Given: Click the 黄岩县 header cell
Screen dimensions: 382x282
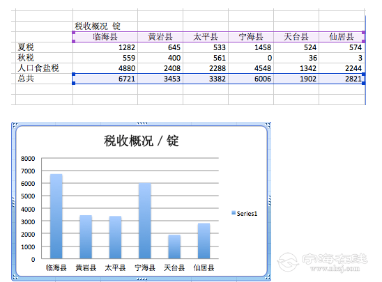Looking at the screenshot, I should coord(160,37).
